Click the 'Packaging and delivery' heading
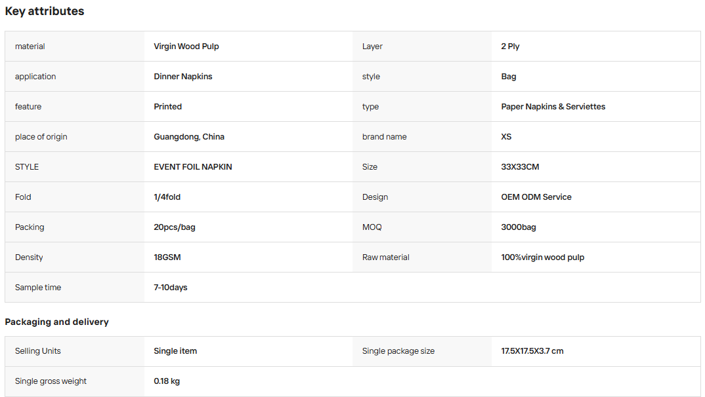Viewport: 705px width, 397px height. pyautogui.click(x=56, y=322)
